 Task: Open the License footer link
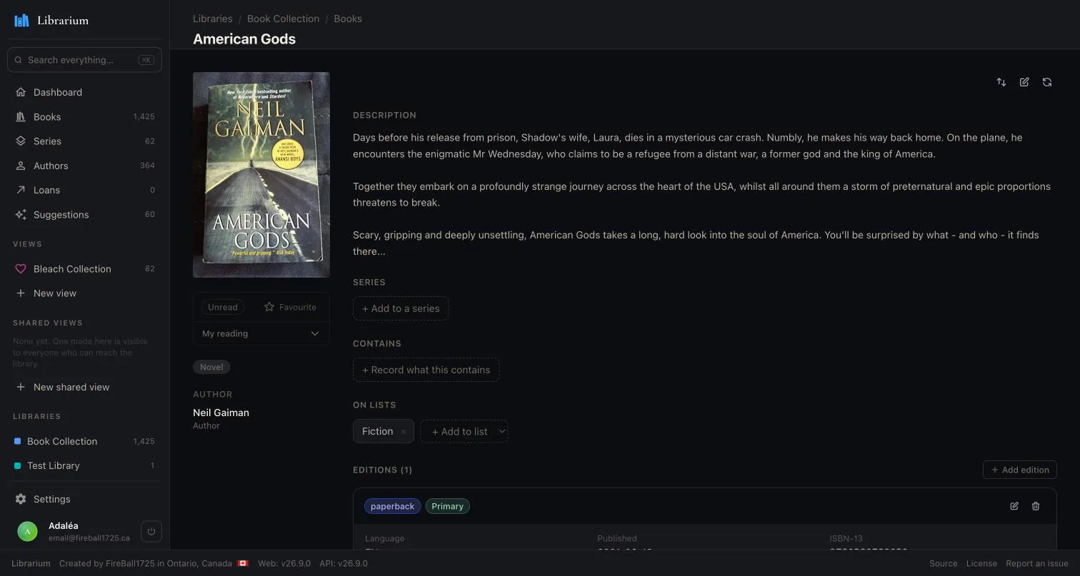[981, 563]
